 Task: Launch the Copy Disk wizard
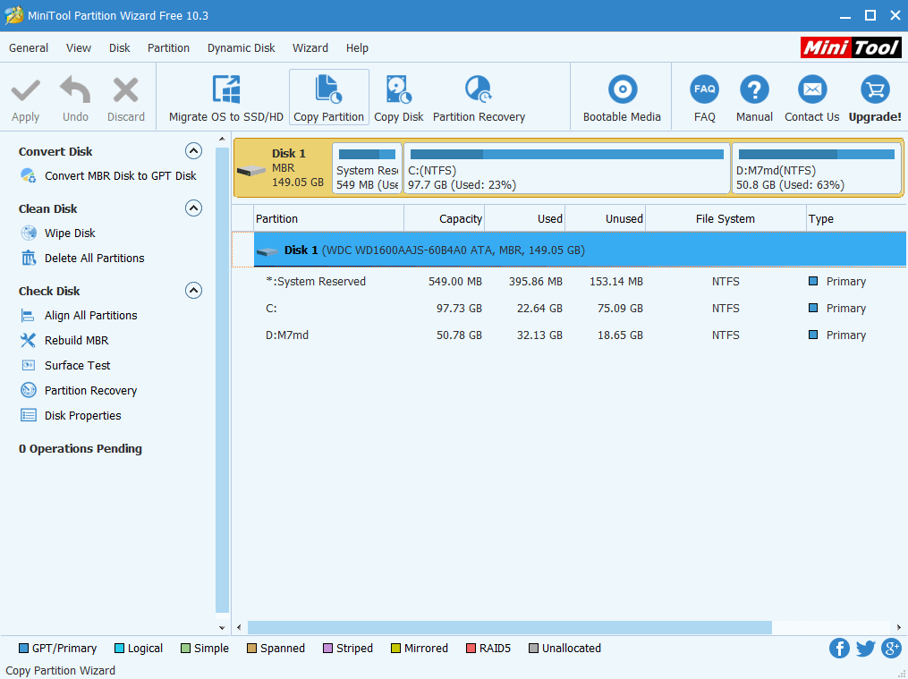point(398,96)
